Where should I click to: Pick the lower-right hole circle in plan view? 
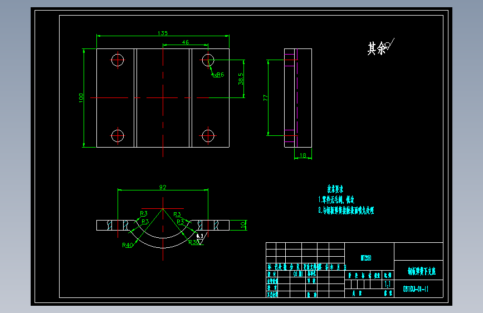(x=208, y=136)
